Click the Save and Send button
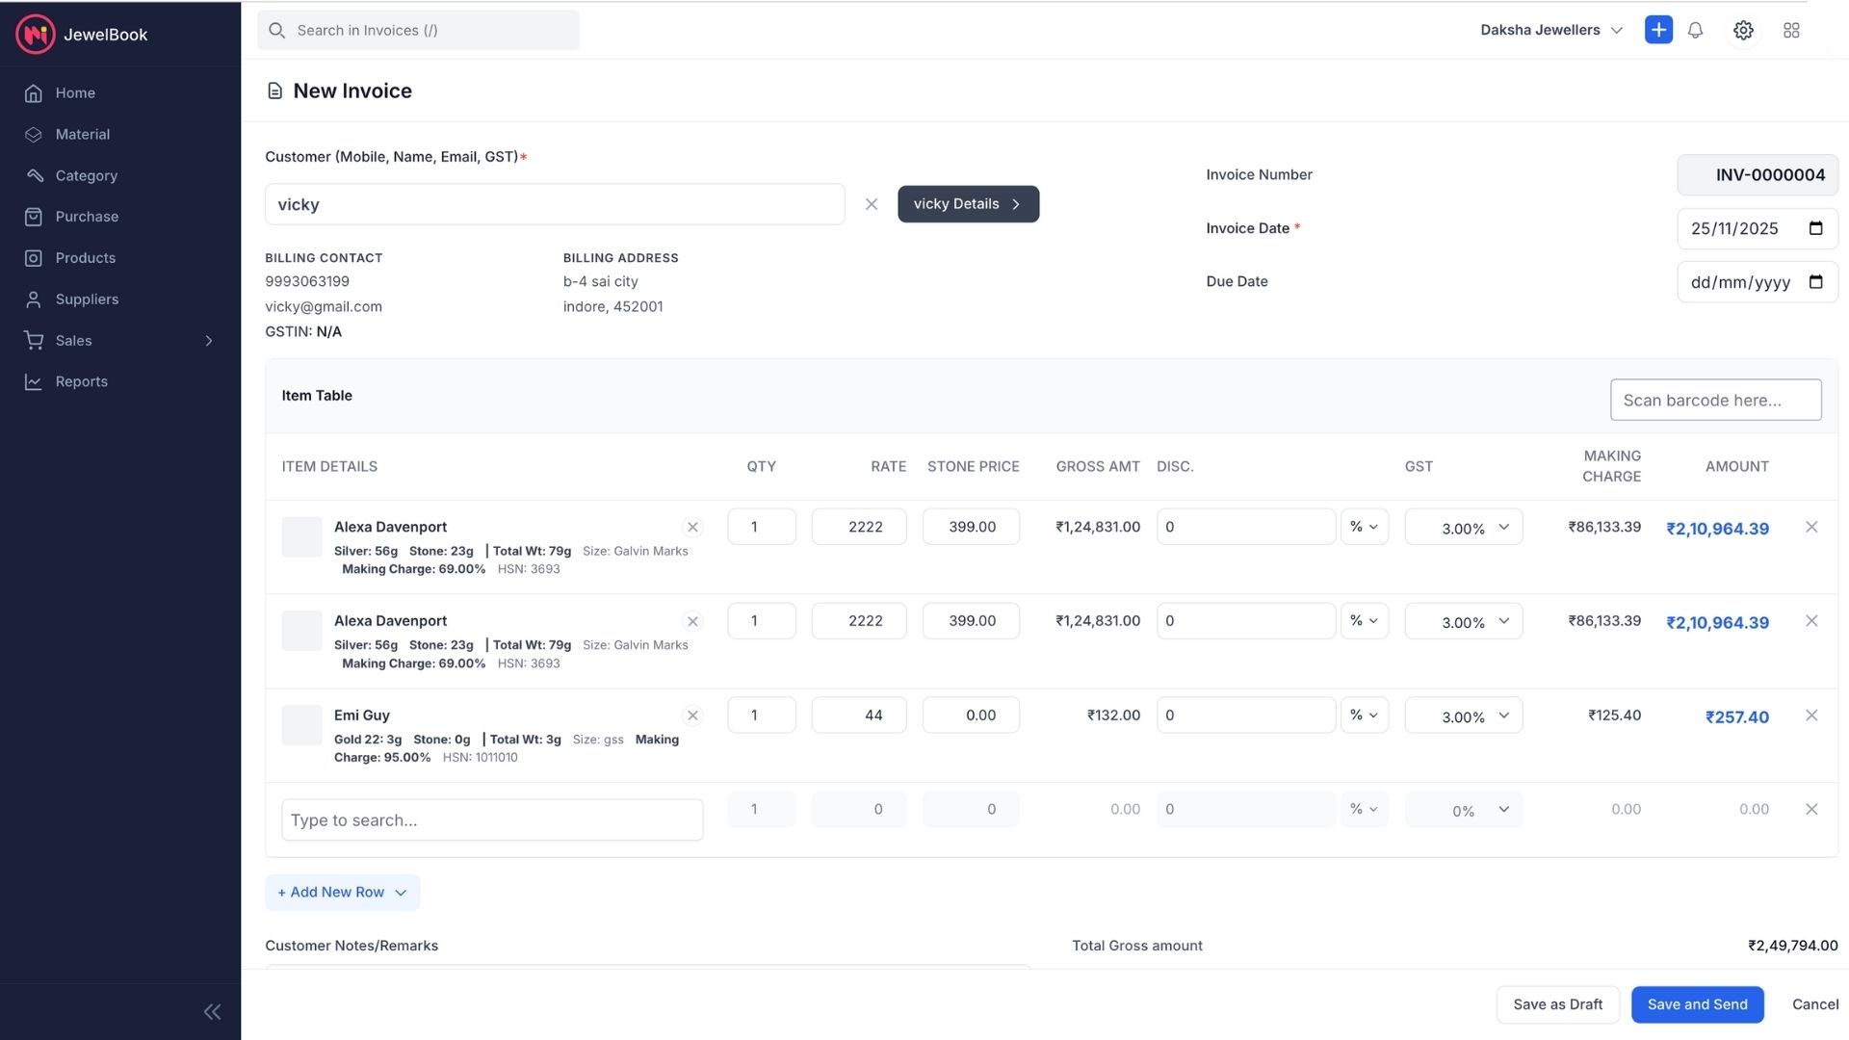This screenshot has width=1849, height=1040. [1697, 1004]
